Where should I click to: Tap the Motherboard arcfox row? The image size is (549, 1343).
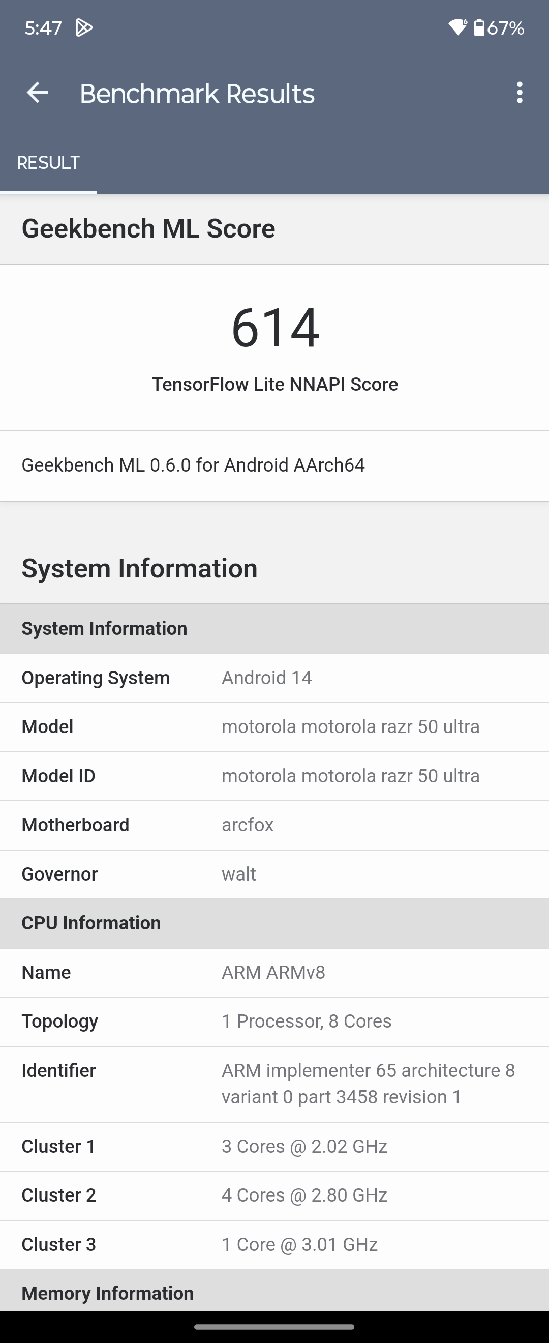(274, 825)
